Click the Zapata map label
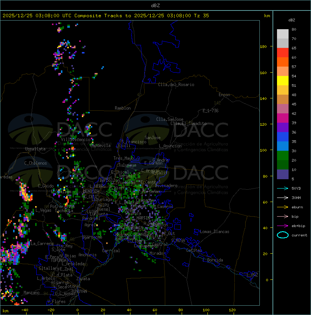The width and height of the screenshot is (311, 315). 83,279
